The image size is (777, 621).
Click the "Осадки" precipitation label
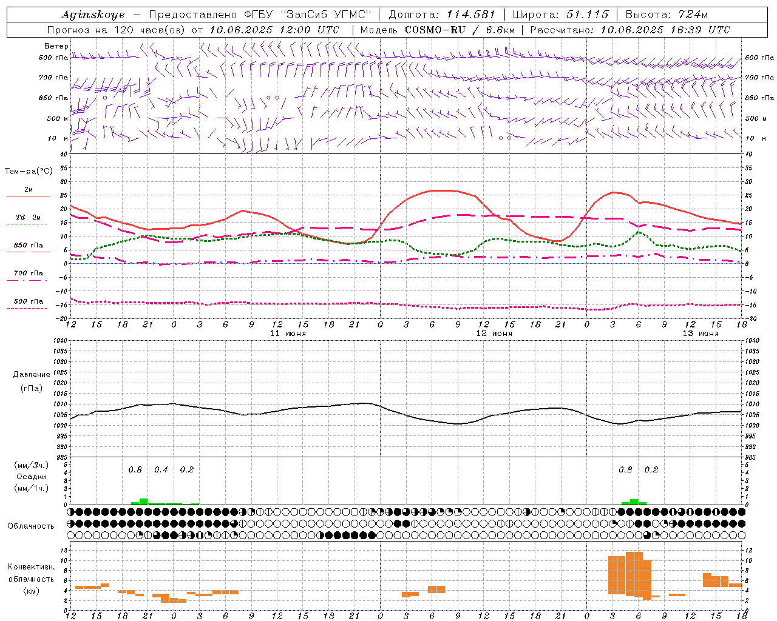click(31, 477)
